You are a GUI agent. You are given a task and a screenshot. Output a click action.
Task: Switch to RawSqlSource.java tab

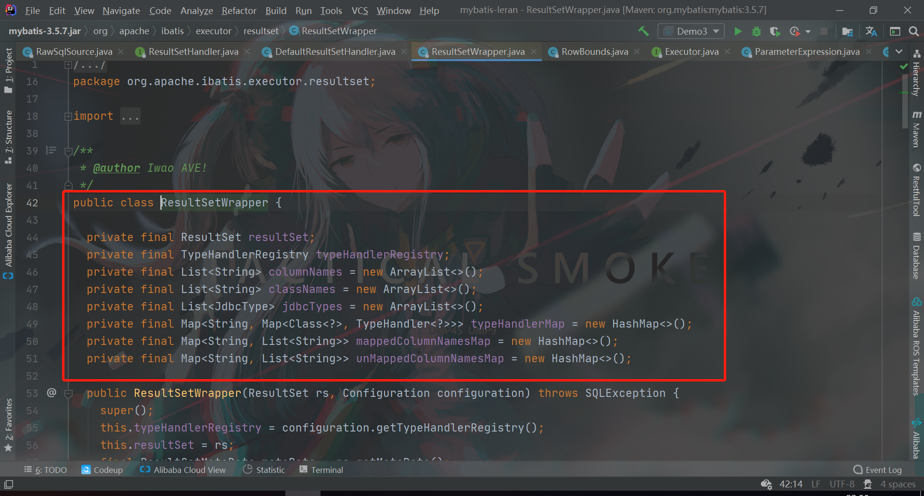(x=74, y=51)
